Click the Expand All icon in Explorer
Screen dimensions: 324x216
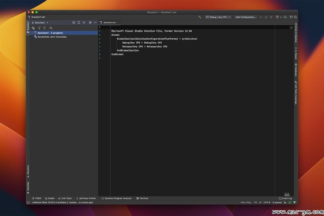(x=79, y=23)
